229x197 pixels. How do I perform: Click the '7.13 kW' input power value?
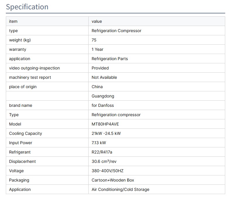tap(99, 143)
